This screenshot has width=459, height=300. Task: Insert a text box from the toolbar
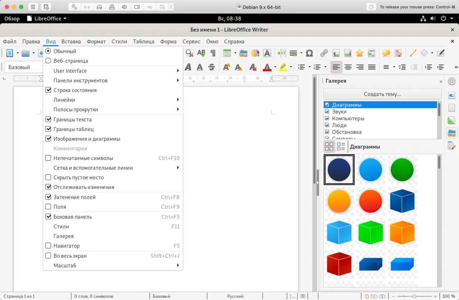(267, 53)
